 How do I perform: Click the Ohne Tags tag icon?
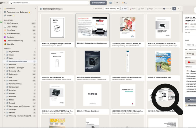(x=5, y=30)
